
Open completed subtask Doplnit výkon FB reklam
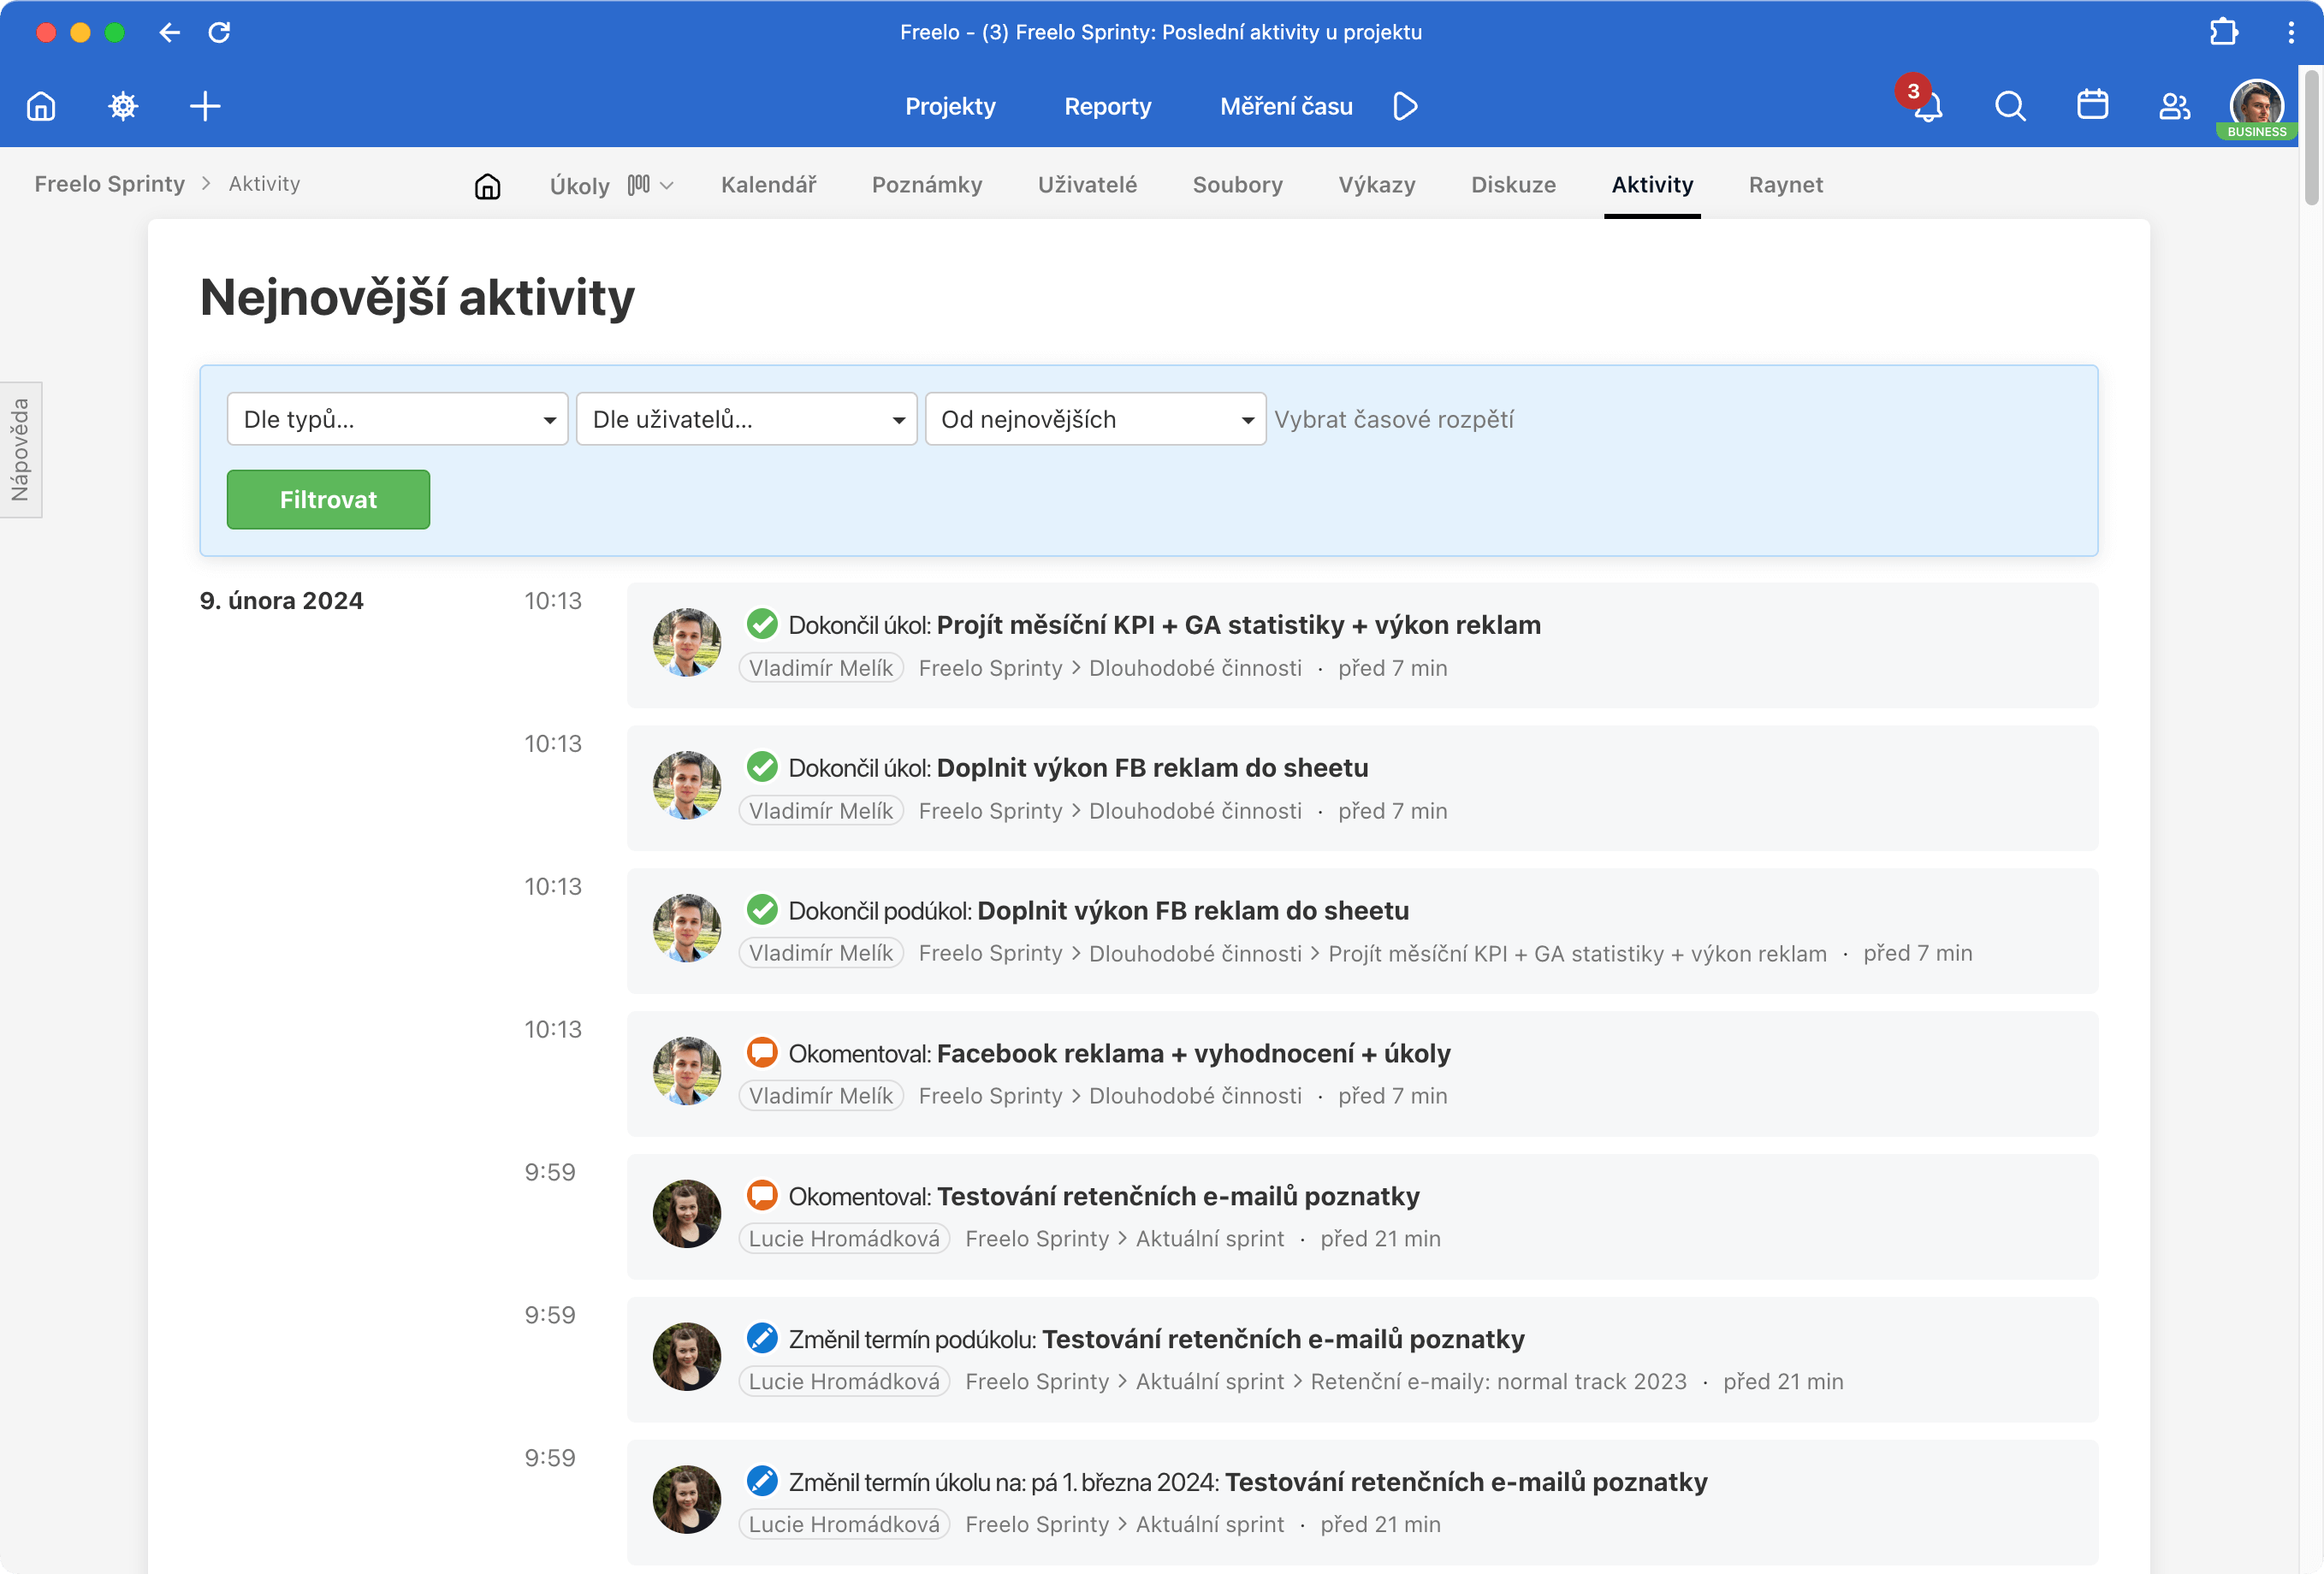click(x=1192, y=910)
